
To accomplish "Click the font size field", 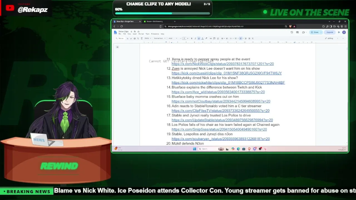I will 184,38.
